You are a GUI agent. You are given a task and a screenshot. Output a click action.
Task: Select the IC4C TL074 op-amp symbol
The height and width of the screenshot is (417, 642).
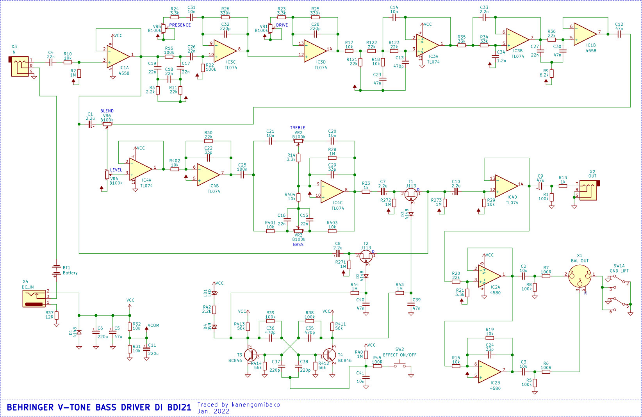click(332, 191)
